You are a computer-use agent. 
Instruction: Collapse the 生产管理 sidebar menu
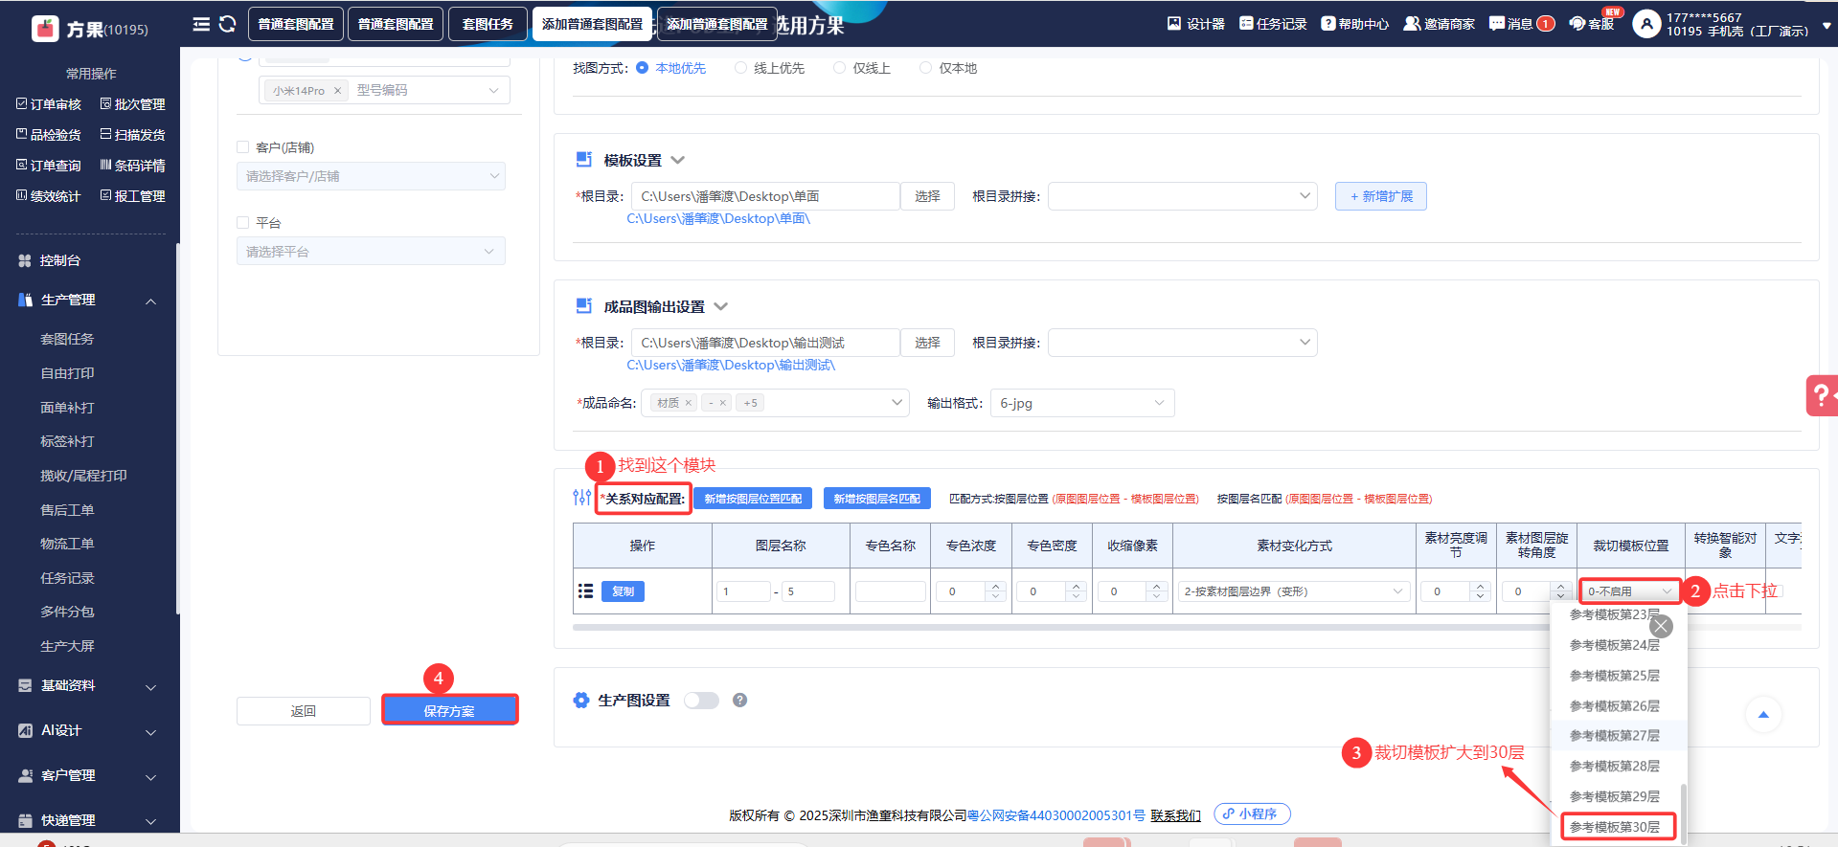click(150, 301)
